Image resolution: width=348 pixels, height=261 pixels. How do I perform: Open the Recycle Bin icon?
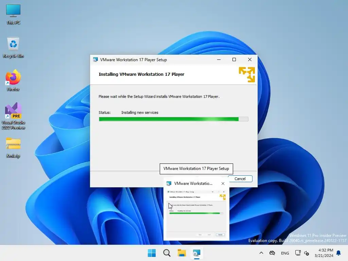(x=13, y=48)
